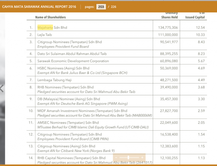Click the 5.67 percentage value
The height and width of the screenshot is (166, 217).
(201, 61)
